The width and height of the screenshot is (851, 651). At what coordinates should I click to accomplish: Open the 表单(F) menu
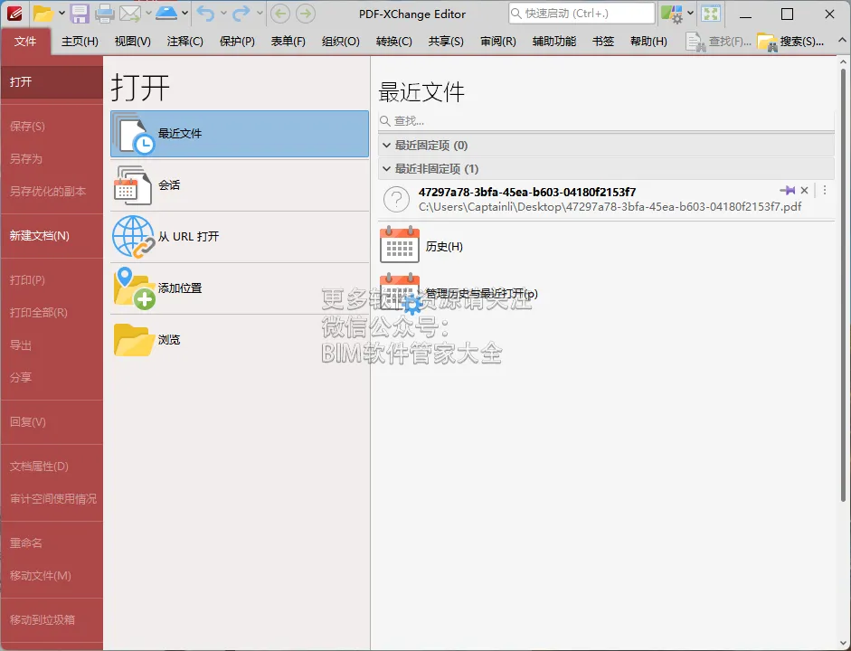click(x=288, y=42)
